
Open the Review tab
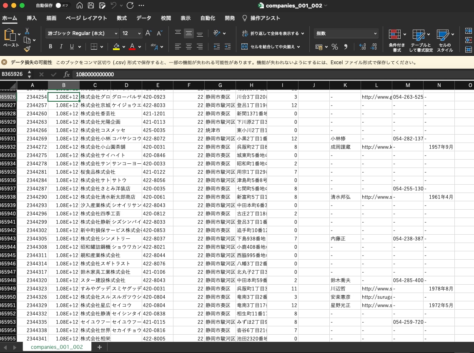click(x=166, y=18)
